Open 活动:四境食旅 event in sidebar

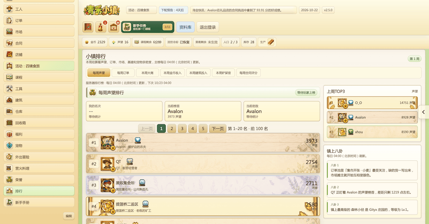click(39, 66)
